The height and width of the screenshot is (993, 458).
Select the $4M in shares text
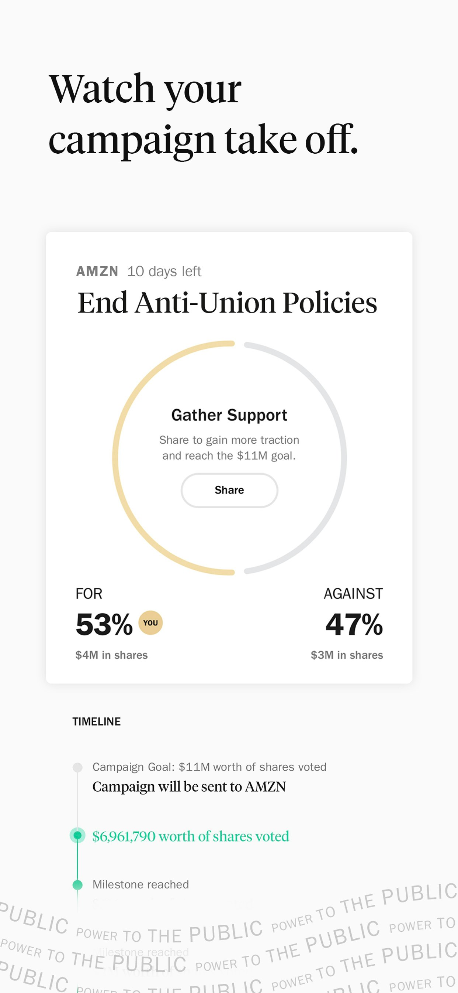click(112, 655)
